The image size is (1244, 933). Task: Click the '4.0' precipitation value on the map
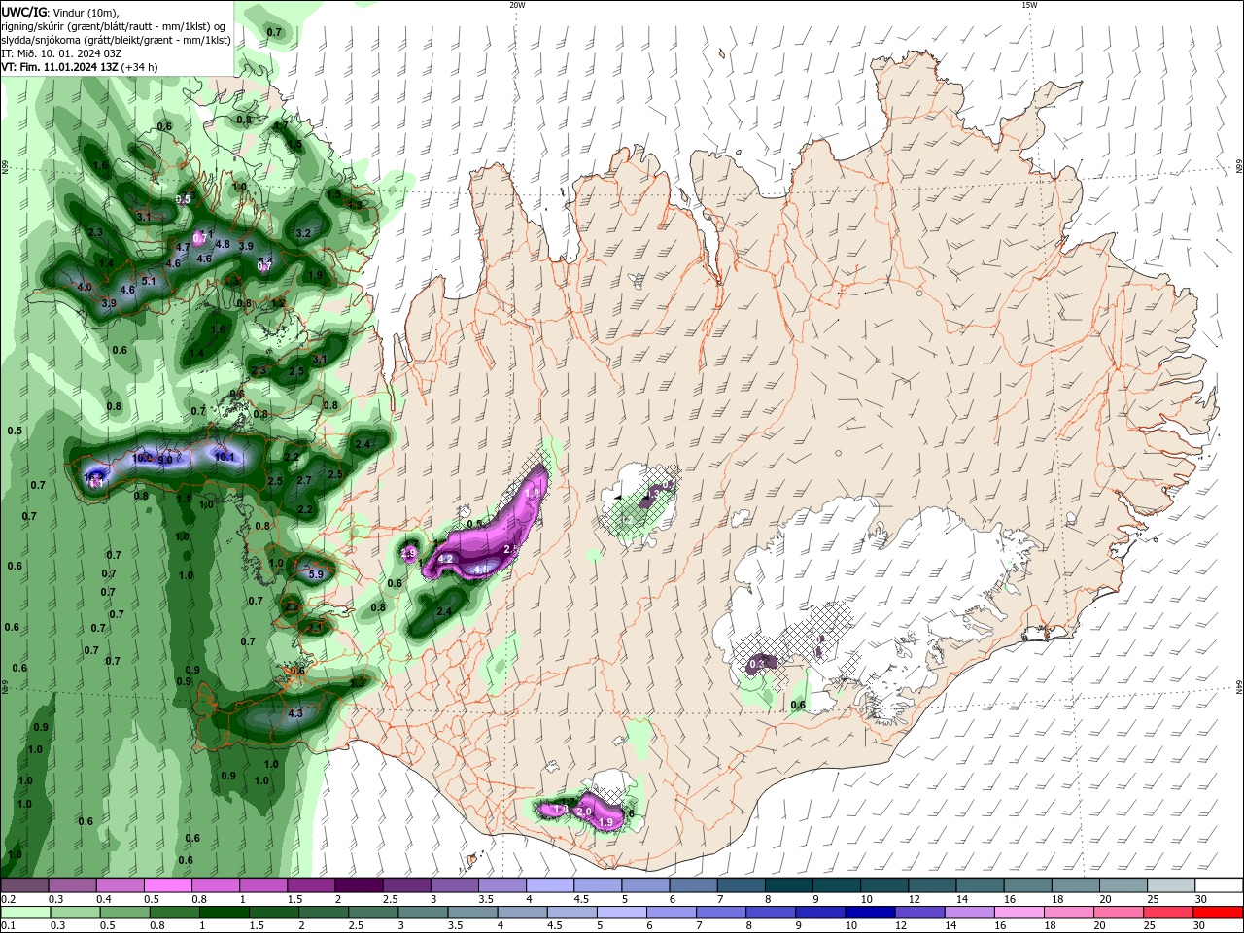85,287
